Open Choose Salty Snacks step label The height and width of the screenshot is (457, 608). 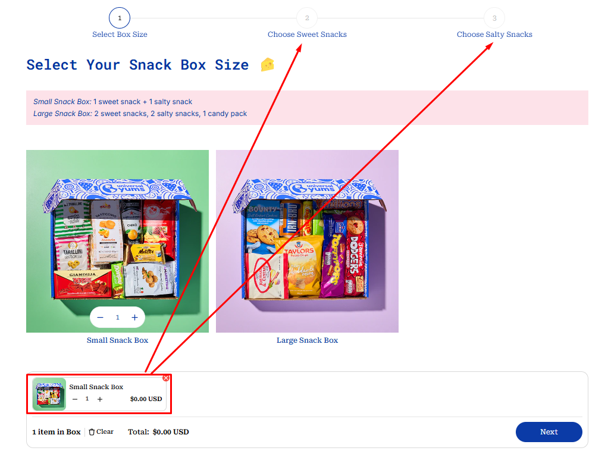pyautogui.click(x=494, y=34)
